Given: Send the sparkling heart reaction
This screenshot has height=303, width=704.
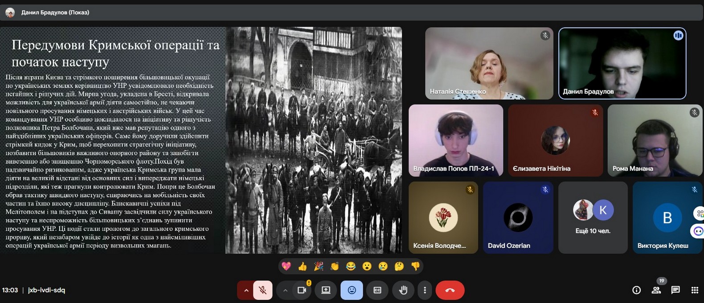Looking at the screenshot, I should click(287, 266).
